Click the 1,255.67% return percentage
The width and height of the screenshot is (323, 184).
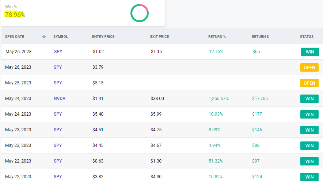(219, 99)
